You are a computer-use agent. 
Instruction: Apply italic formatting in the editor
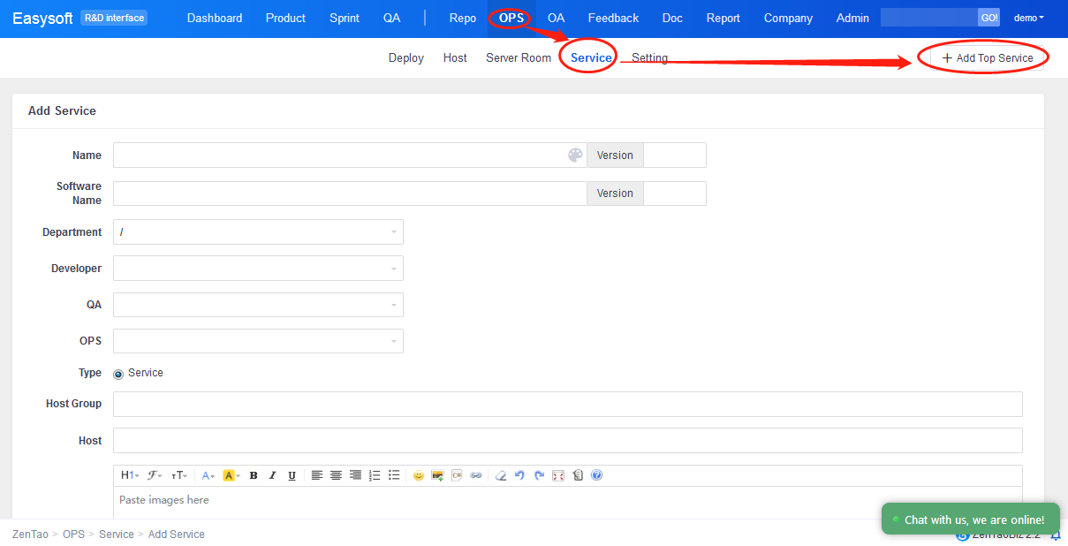[x=272, y=475]
